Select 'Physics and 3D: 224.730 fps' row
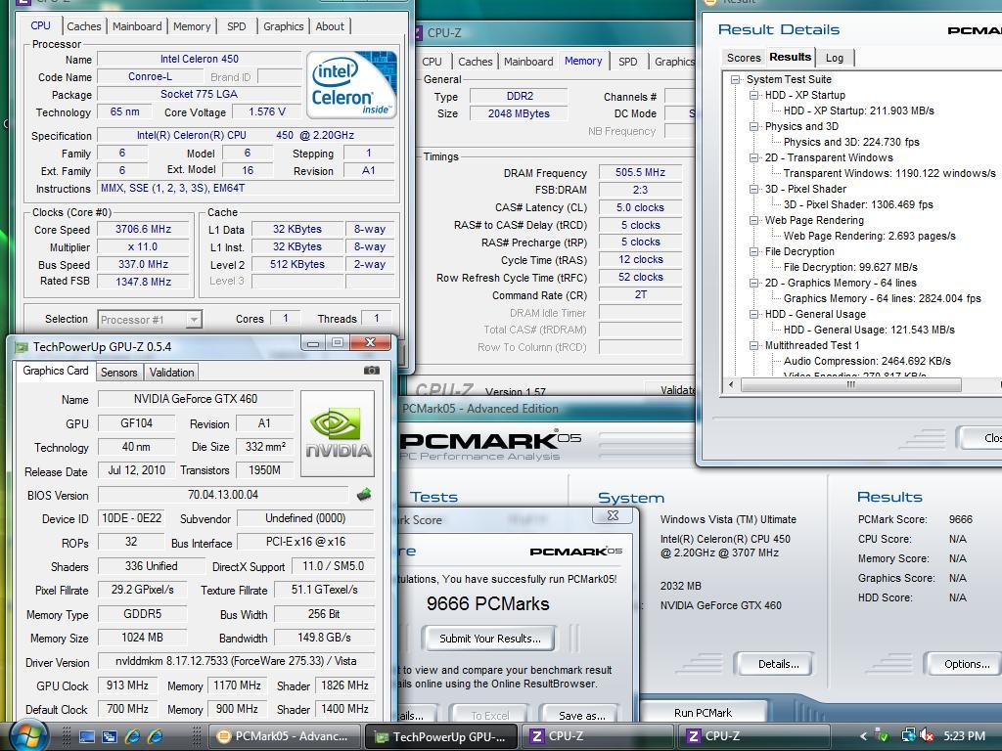This screenshot has width=1002, height=751. 851,142
